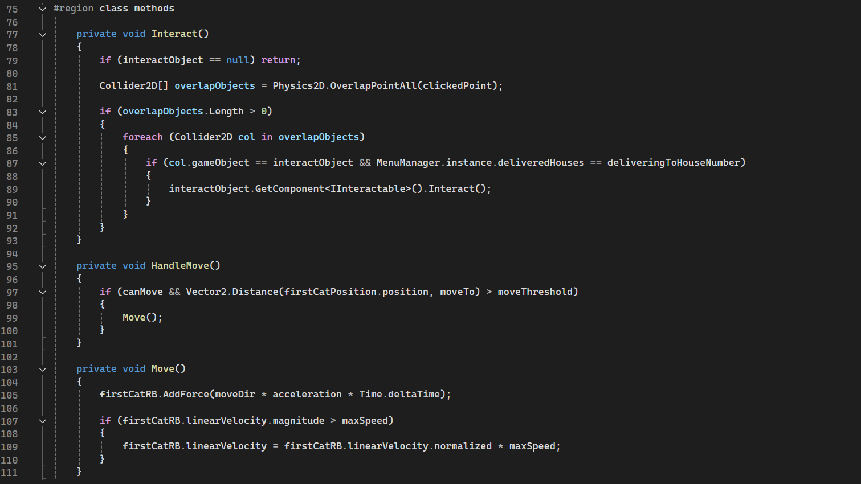Click the Move() call on line 99
This screenshot has height=484, width=861.
(134, 318)
